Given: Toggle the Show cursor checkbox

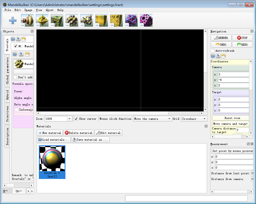Looking at the screenshot, I should click(76, 119).
